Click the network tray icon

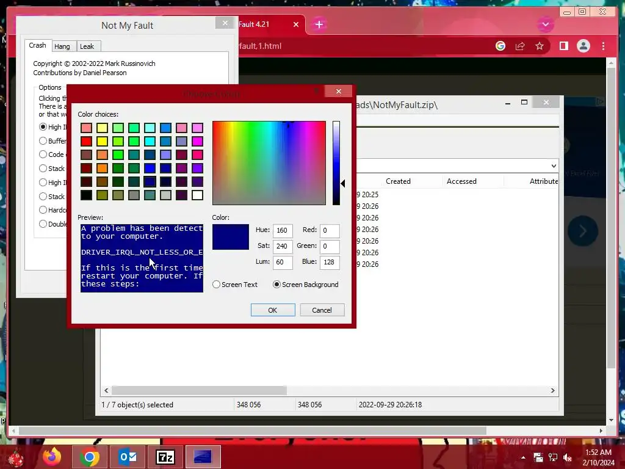click(x=553, y=457)
